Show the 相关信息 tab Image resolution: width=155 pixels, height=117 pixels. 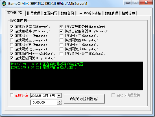[128, 13]
